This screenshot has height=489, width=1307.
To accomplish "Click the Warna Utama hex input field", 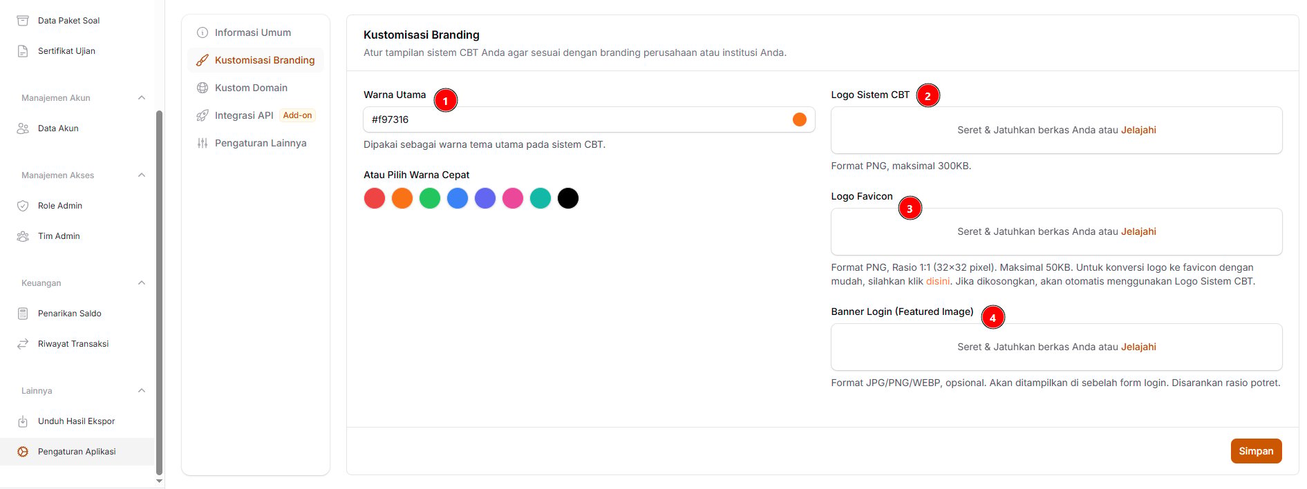I will click(x=589, y=119).
